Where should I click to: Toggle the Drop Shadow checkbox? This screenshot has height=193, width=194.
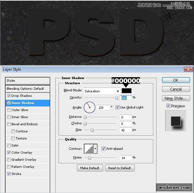pyautogui.click(x=9, y=96)
